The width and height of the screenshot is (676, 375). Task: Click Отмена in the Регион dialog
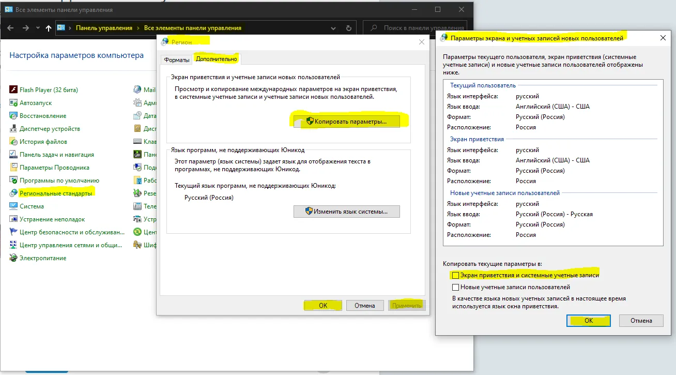pyautogui.click(x=365, y=306)
